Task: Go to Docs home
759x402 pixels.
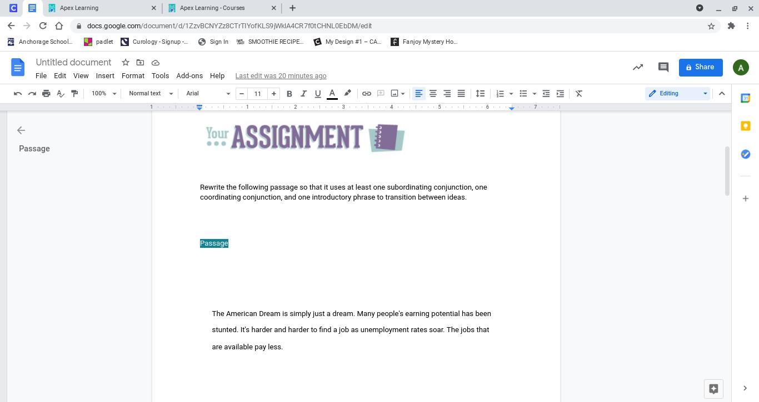Action: pyautogui.click(x=18, y=68)
